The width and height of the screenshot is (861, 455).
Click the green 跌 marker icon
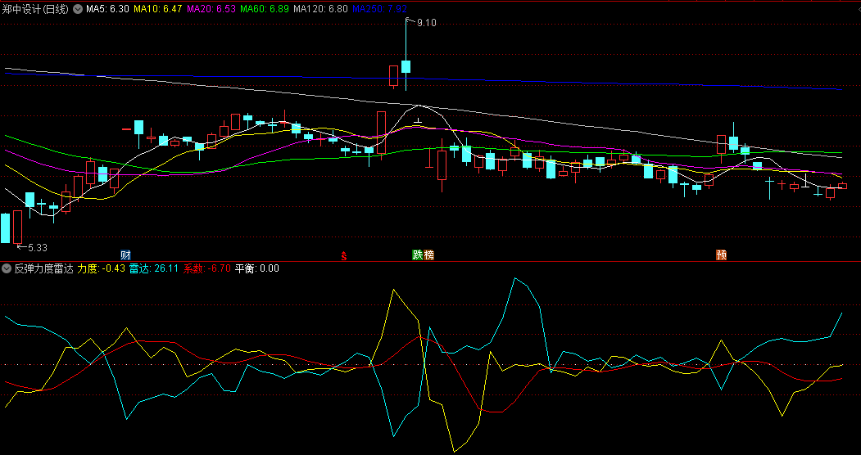[418, 255]
